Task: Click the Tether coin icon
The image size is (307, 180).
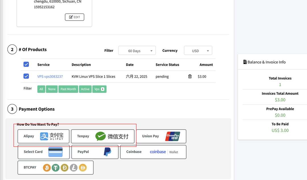Action: click(56, 168)
